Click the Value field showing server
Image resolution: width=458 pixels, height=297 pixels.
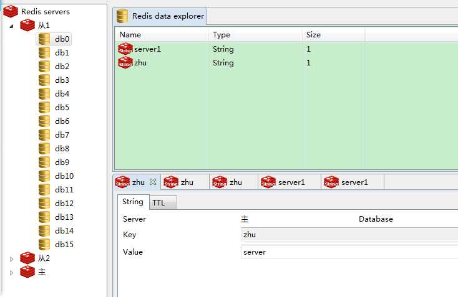coord(349,252)
